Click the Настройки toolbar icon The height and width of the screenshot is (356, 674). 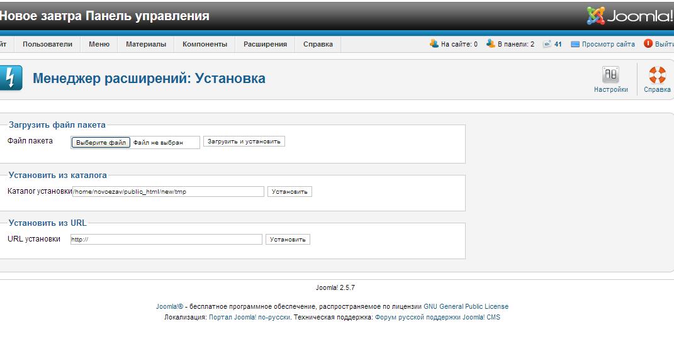point(610,75)
